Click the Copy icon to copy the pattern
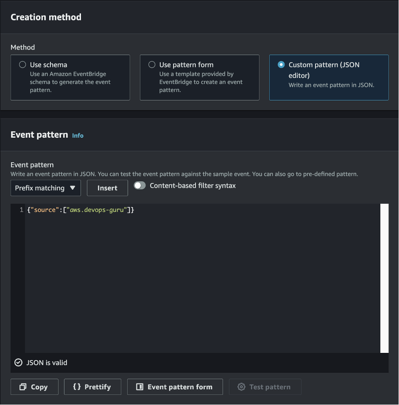 coord(24,387)
